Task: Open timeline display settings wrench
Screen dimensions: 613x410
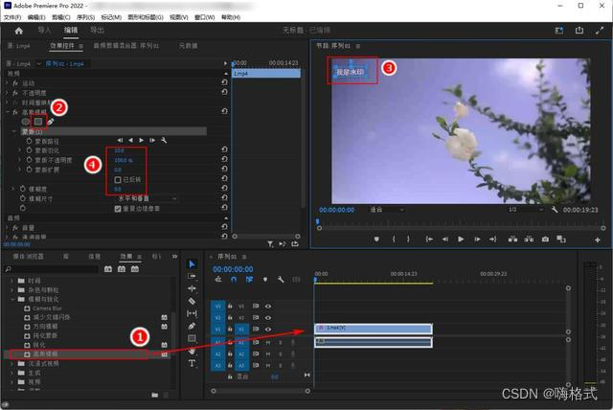Action: [281, 280]
